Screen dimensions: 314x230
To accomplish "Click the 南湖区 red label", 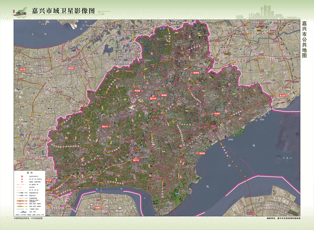I will 164,95.
